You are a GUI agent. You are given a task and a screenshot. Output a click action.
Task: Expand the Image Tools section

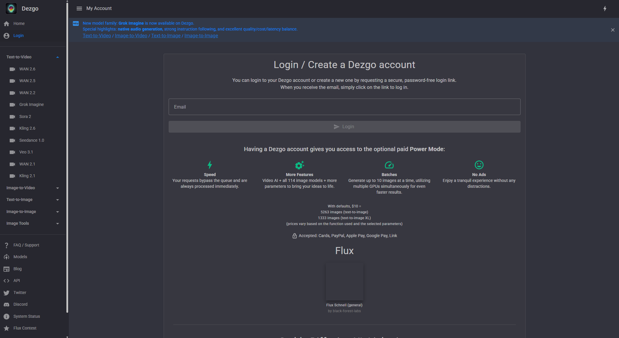pos(58,223)
